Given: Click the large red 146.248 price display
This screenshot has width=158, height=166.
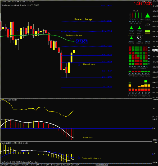Looking at the screenshot, I should (x=142, y=4).
